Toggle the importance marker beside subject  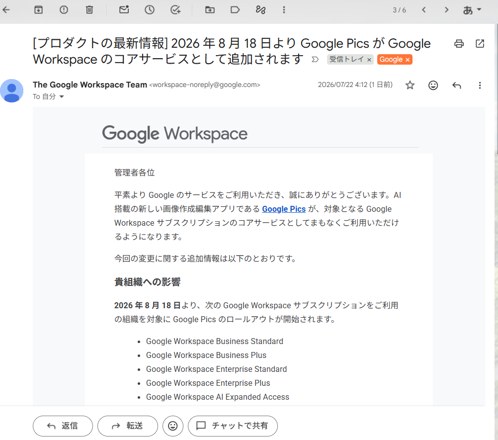[315, 59]
